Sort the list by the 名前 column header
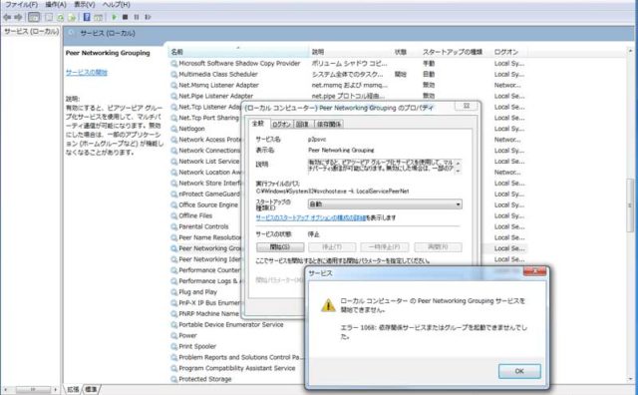This screenshot has width=638, height=395. click(238, 52)
